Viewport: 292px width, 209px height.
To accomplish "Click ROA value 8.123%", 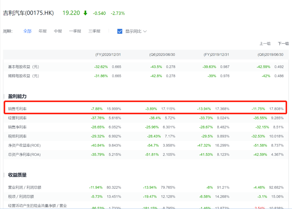I will click(x=223, y=154).
